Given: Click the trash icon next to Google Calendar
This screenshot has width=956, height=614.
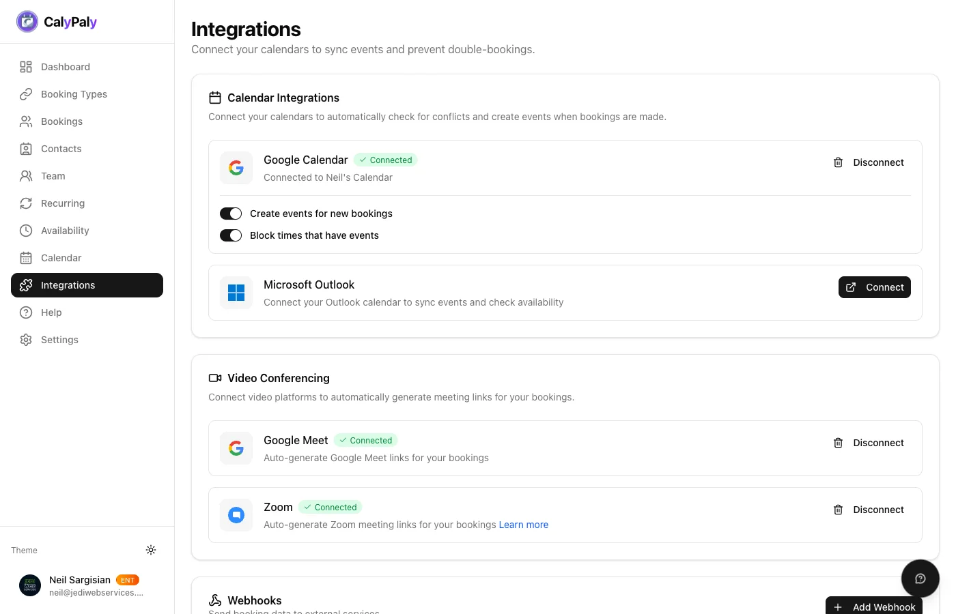Looking at the screenshot, I should coord(838,162).
